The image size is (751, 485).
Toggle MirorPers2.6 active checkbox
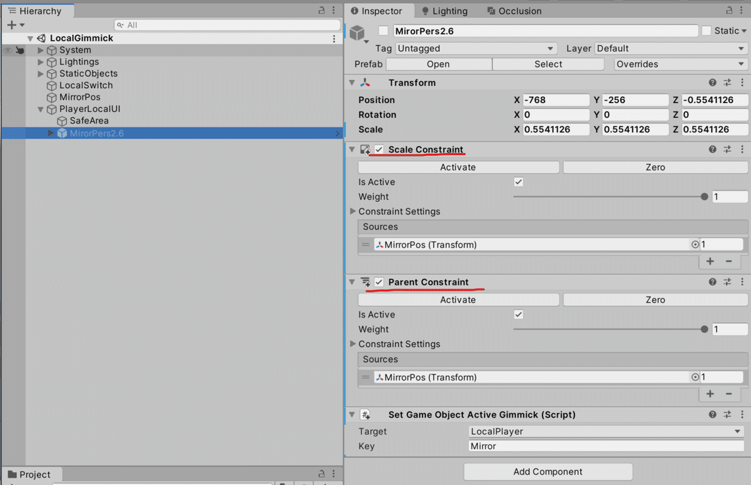384,31
